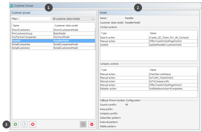This screenshot has width=202, height=132.
Task: Select the RetailCustomers row
Action: [54, 48]
